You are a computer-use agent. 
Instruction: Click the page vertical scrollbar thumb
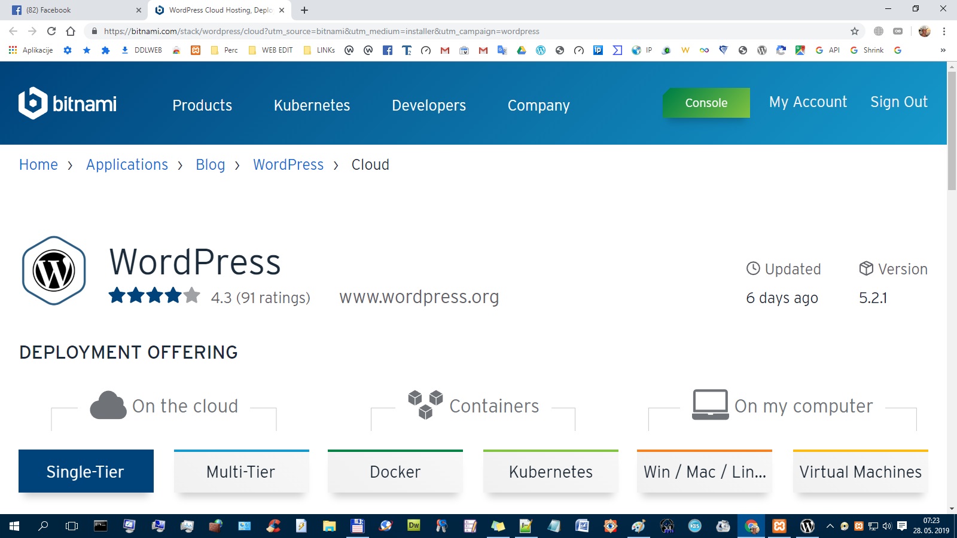952,130
